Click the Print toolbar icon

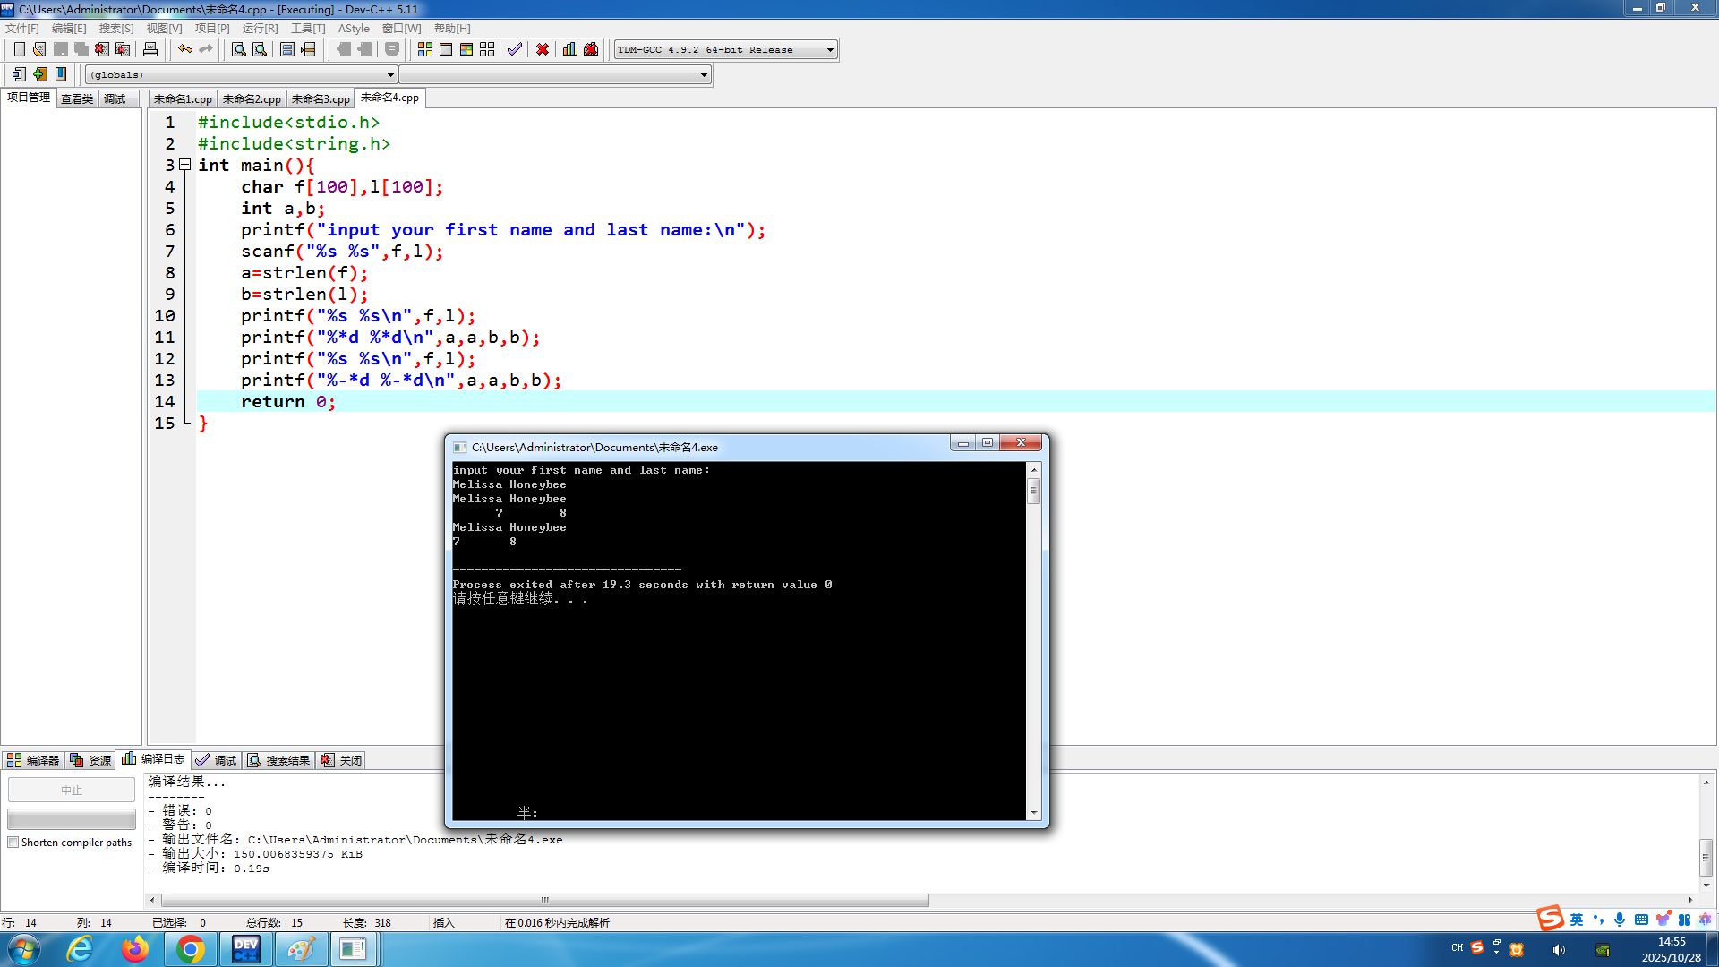click(x=150, y=49)
